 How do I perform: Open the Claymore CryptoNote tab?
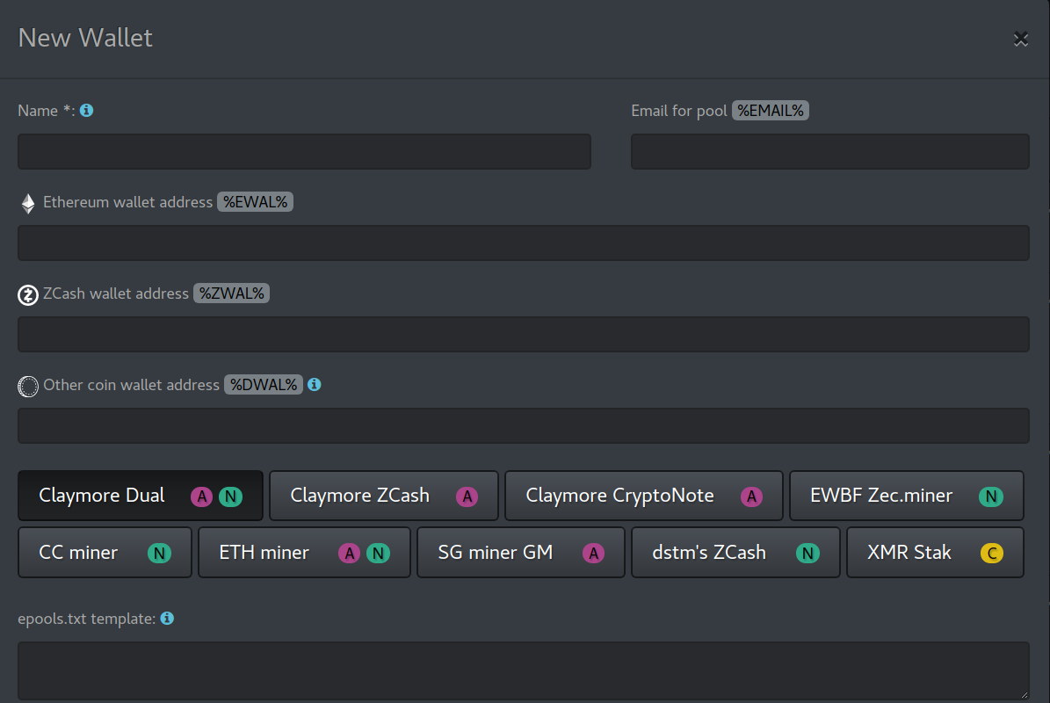click(643, 496)
